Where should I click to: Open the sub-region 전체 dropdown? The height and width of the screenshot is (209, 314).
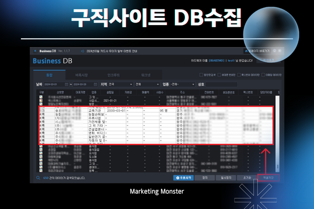click(147, 85)
